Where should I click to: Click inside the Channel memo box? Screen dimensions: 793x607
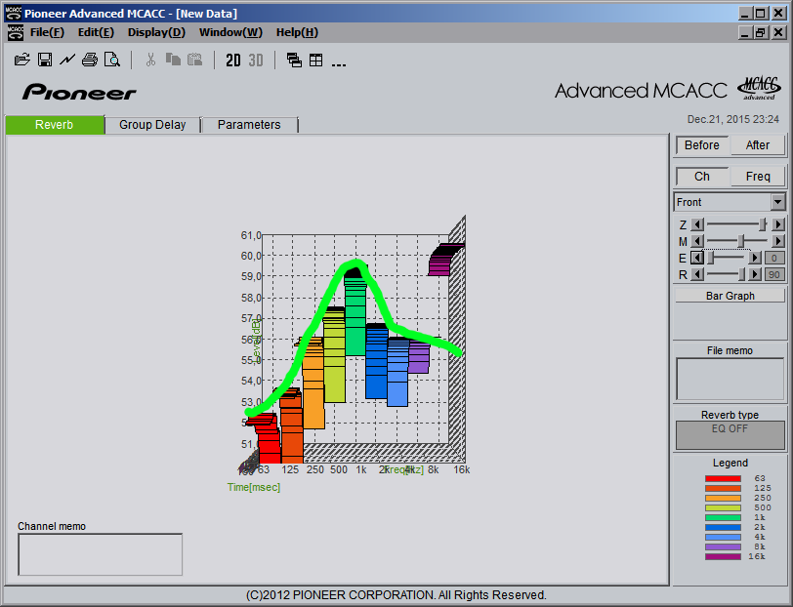[x=101, y=554]
